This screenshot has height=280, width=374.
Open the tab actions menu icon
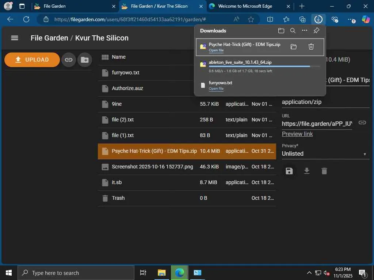coord(22,6)
